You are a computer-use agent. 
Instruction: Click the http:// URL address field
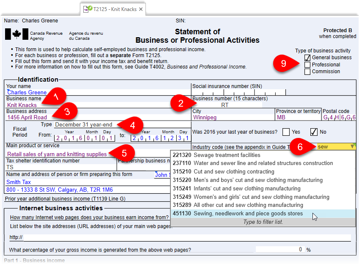point(186,237)
